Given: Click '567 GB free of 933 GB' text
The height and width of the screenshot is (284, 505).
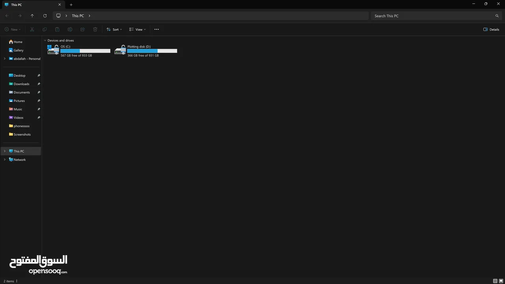Looking at the screenshot, I should (x=76, y=56).
